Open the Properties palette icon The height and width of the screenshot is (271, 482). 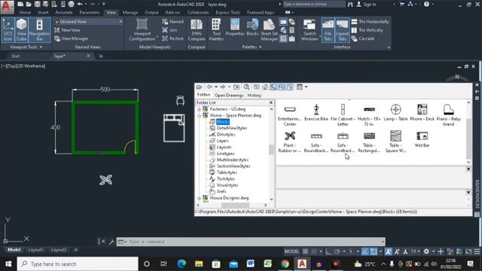(235, 28)
